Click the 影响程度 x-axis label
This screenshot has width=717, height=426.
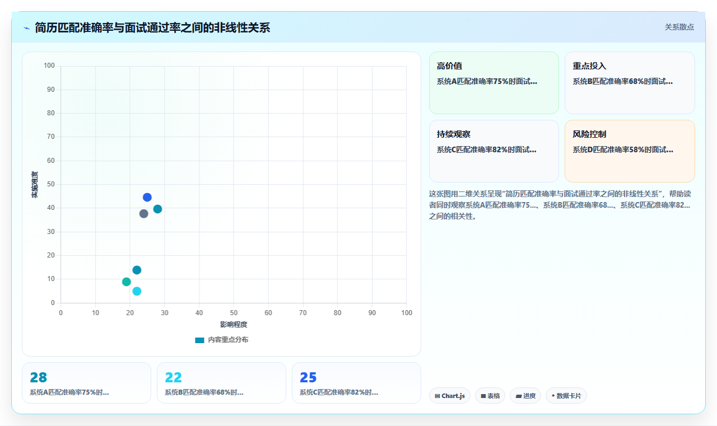[234, 324]
